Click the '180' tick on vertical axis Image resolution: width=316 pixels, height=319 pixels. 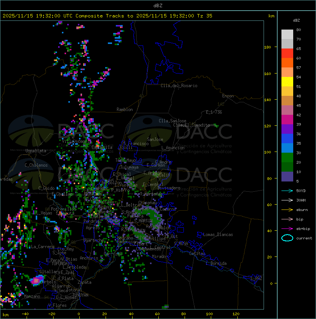pyautogui.click(x=267, y=47)
